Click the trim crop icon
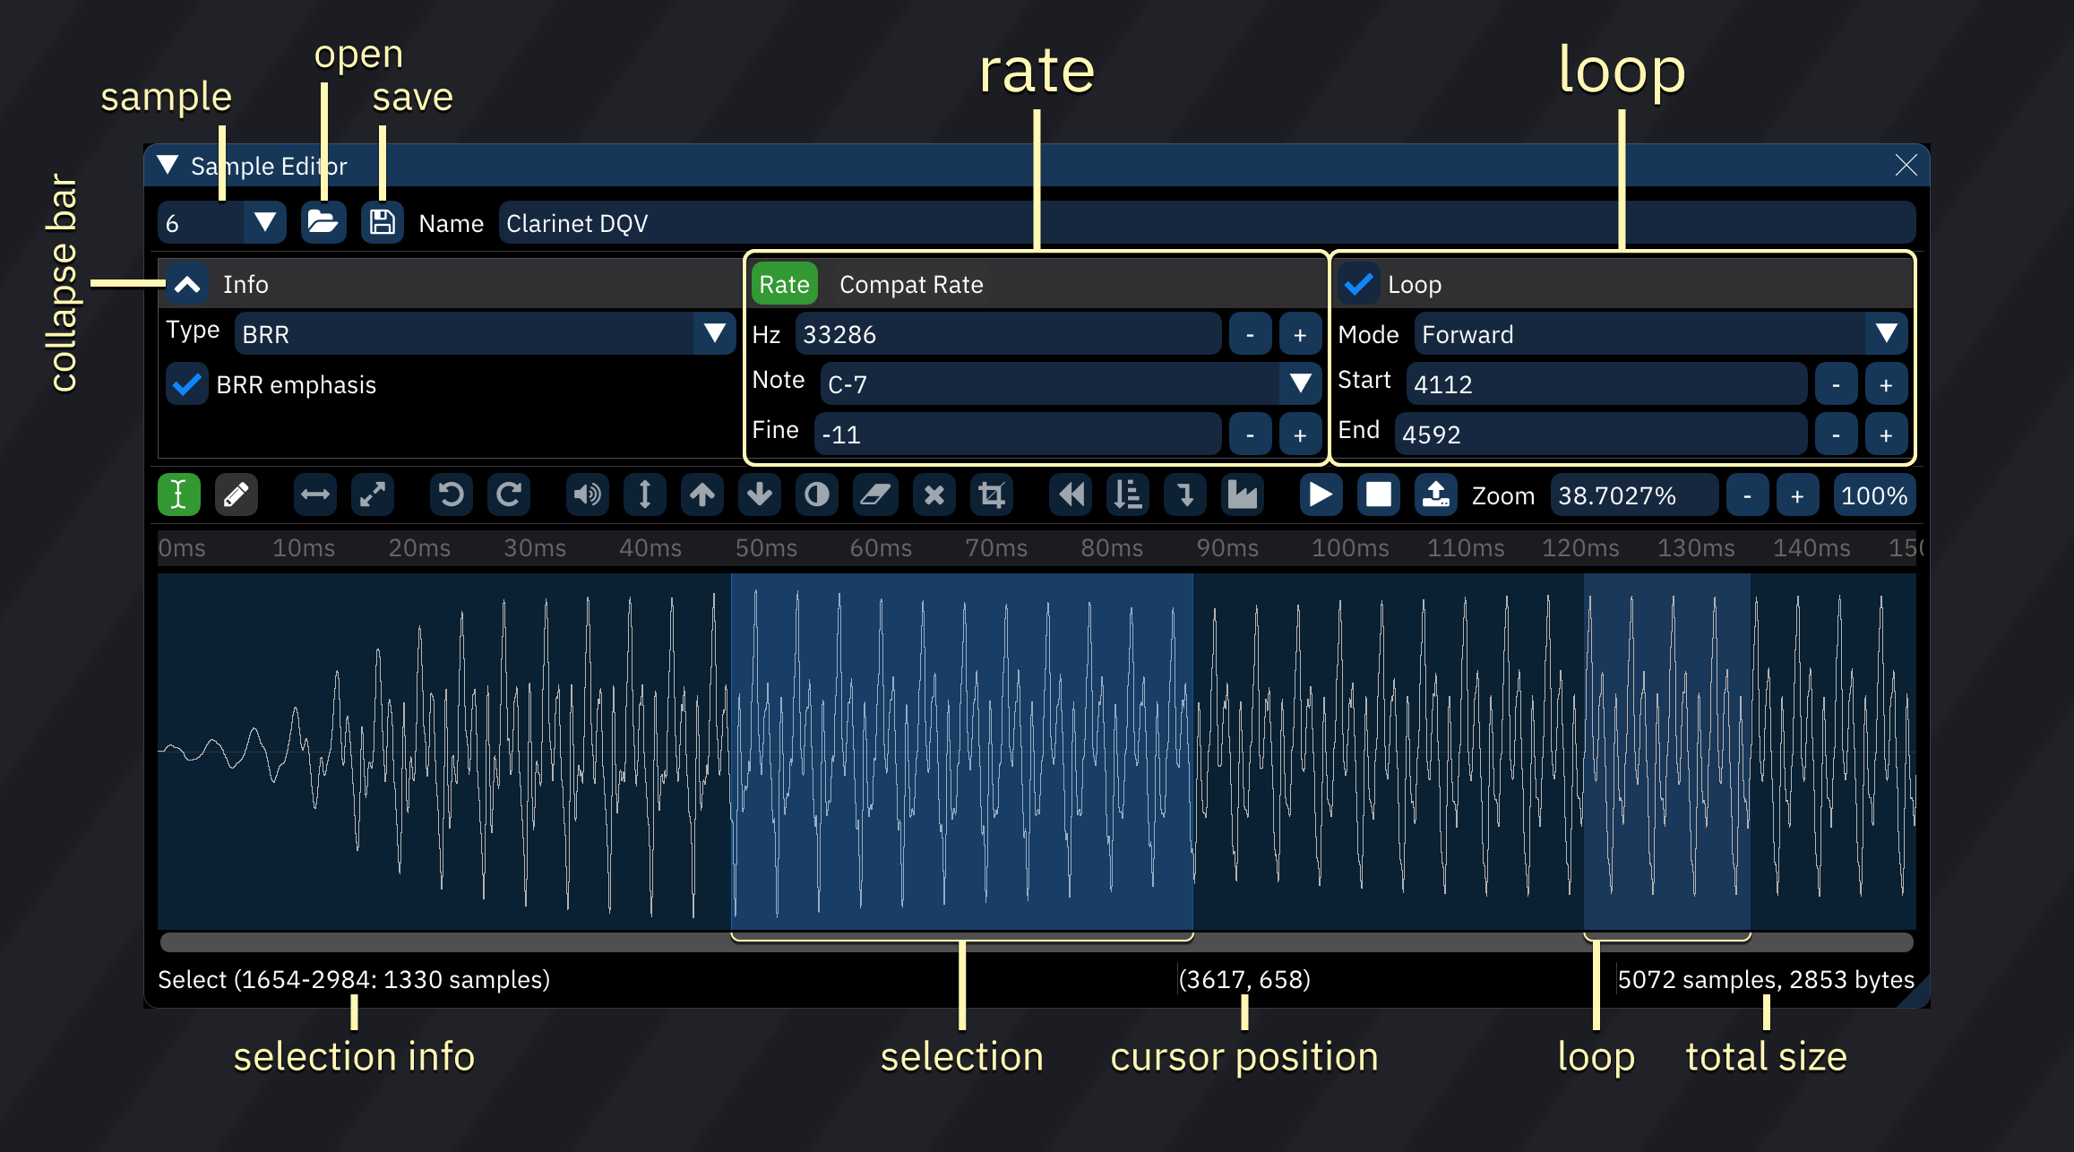The height and width of the screenshot is (1152, 2074). (992, 495)
